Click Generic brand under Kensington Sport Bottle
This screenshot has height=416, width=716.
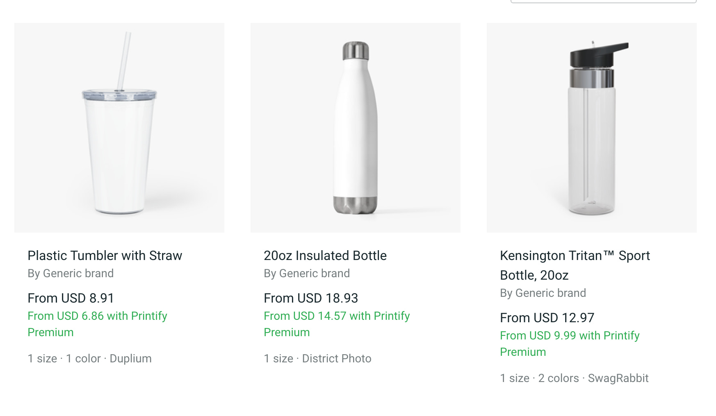coord(550,293)
